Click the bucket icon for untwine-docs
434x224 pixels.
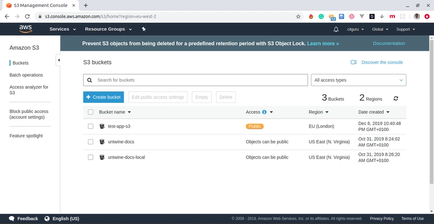click(102, 142)
